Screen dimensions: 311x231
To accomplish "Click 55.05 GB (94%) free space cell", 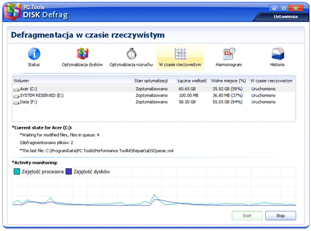I will point(227,102).
